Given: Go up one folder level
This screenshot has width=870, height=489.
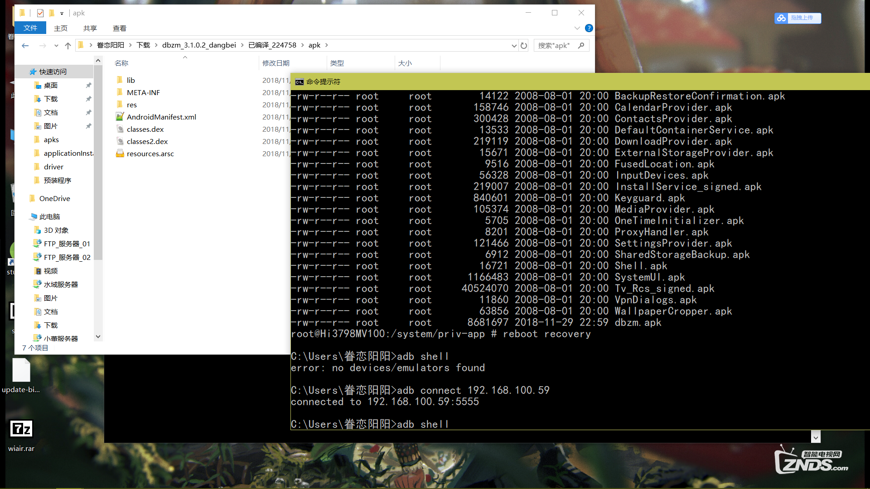Looking at the screenshot, I should pos(68,45).
